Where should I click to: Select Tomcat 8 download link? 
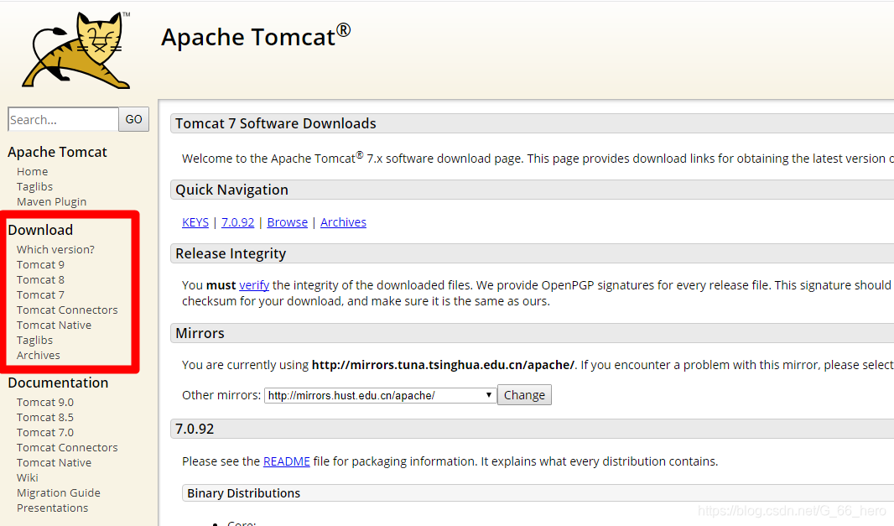[x=40, y=279]
